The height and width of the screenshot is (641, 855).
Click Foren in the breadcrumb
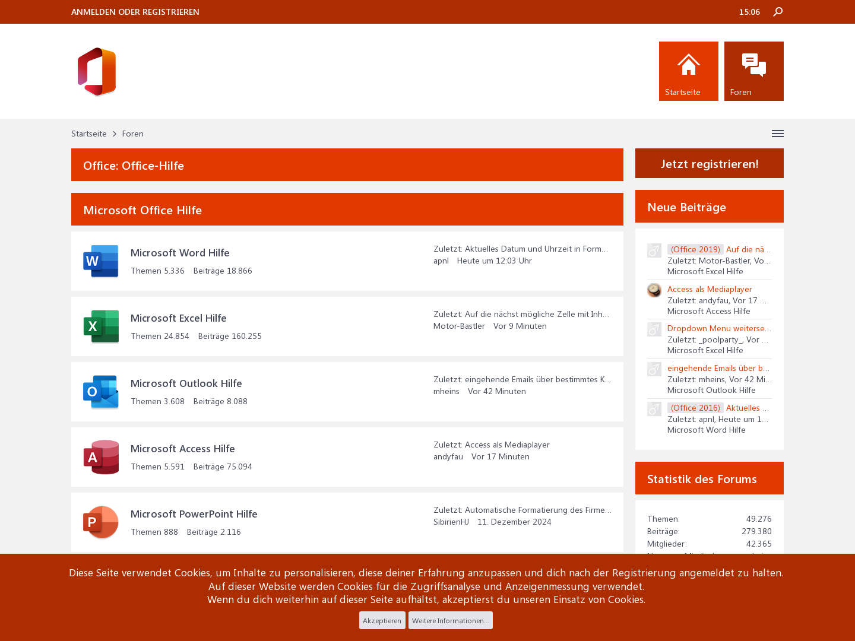[x=133, y=134]
